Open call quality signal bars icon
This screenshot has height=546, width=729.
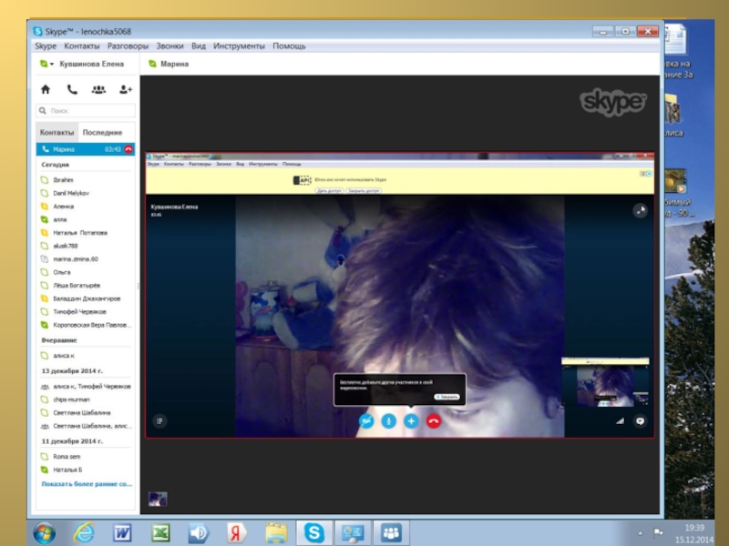pos(620,421)
